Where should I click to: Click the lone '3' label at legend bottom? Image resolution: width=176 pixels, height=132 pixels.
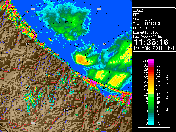(147, 123)
